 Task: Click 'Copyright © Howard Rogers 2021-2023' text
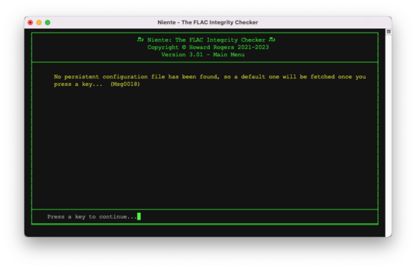pos(208,47)
